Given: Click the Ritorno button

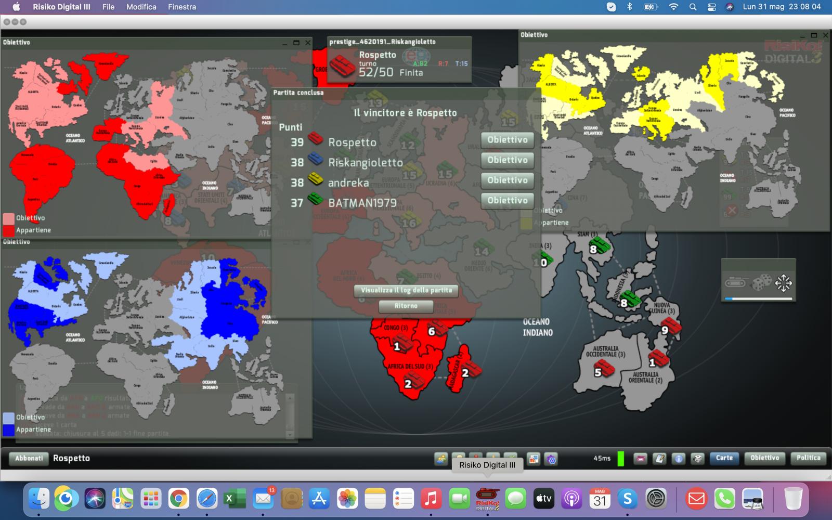Looking at the screenshot, I should [406, 306].
